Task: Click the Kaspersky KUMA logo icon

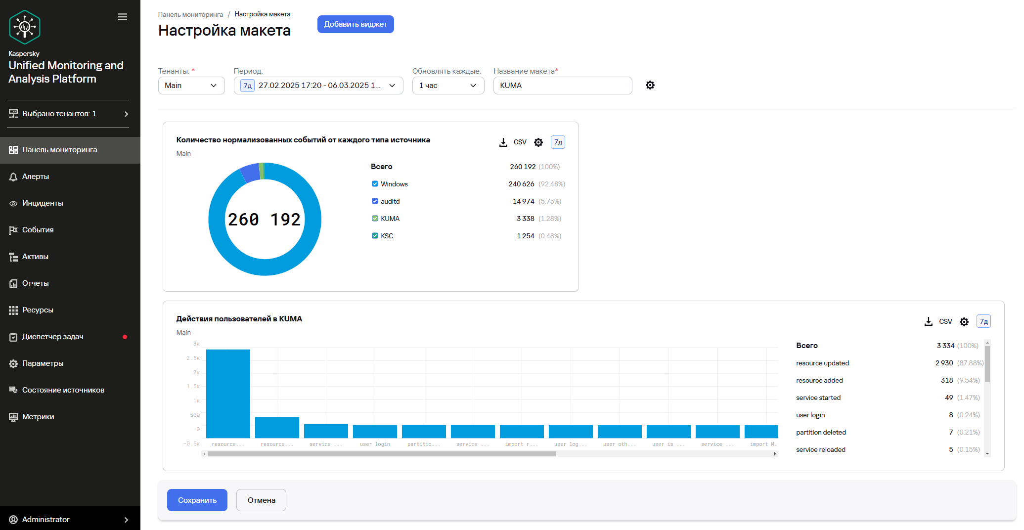Action: (x=25, y=27)
